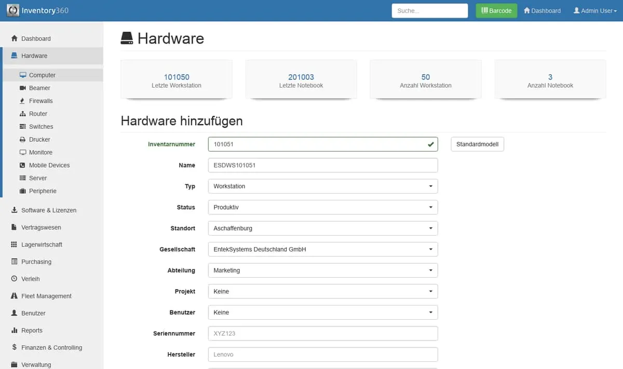Open the Standort dropdown with Aschaffenburg
Screen dimensions: 623x369
(322, 228)
